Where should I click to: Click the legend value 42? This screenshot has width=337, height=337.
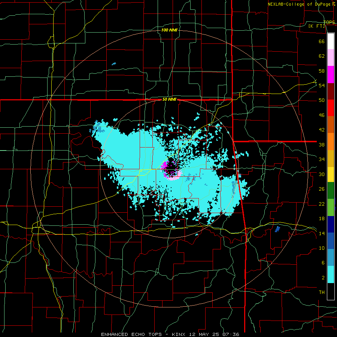point(322,130)
